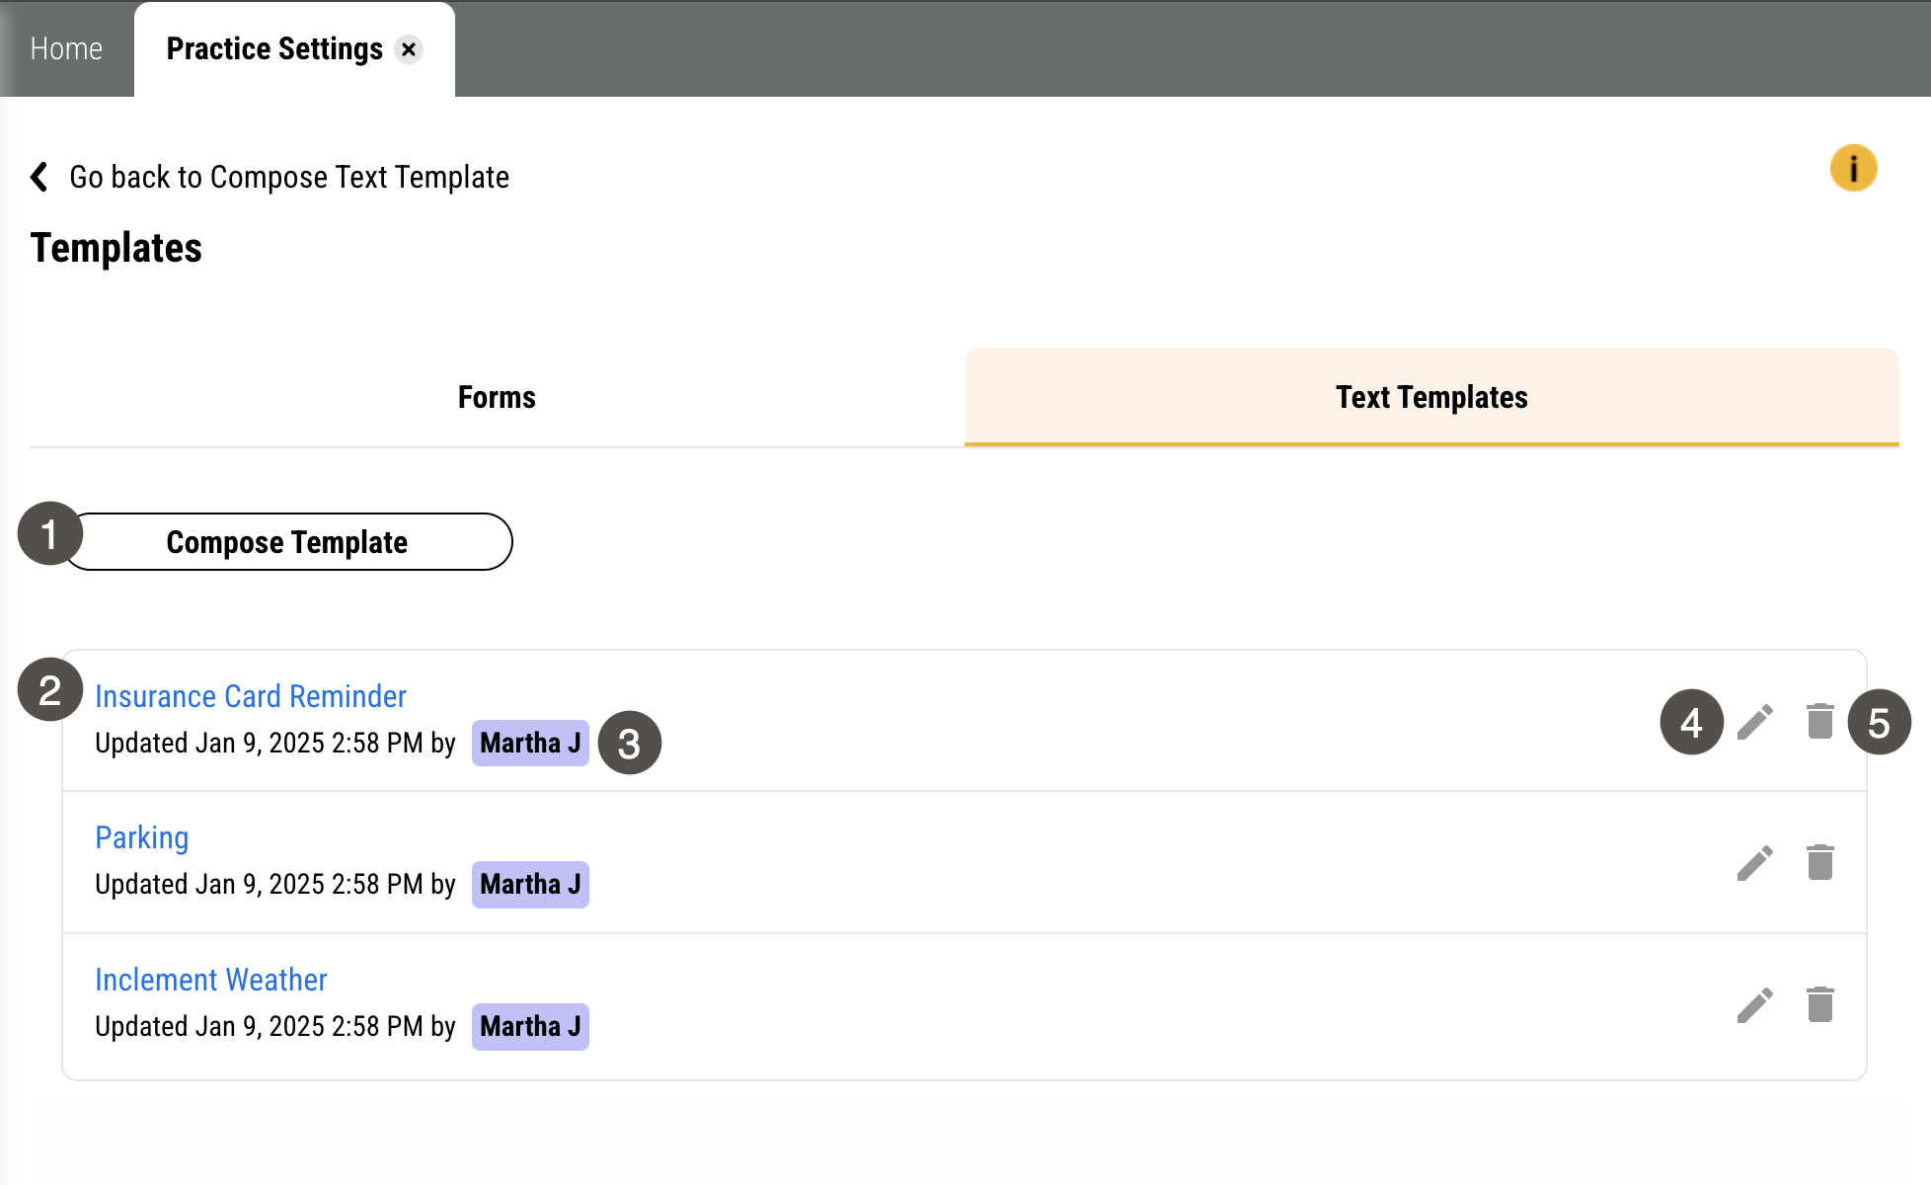Viewport: 1931px width, 1185px height.
Task: Click the updated date under Parking
Action: 275,884
